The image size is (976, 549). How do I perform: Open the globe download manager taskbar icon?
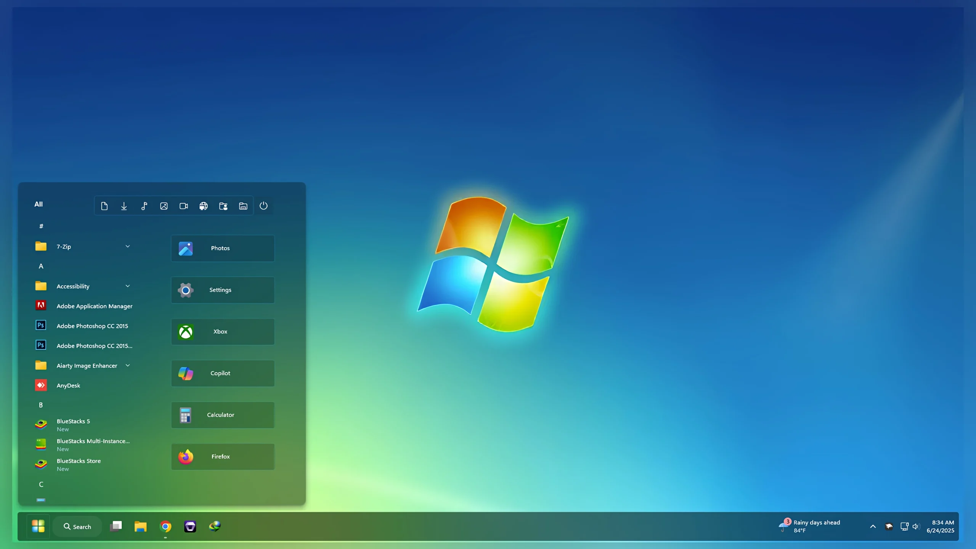point(215,527)
